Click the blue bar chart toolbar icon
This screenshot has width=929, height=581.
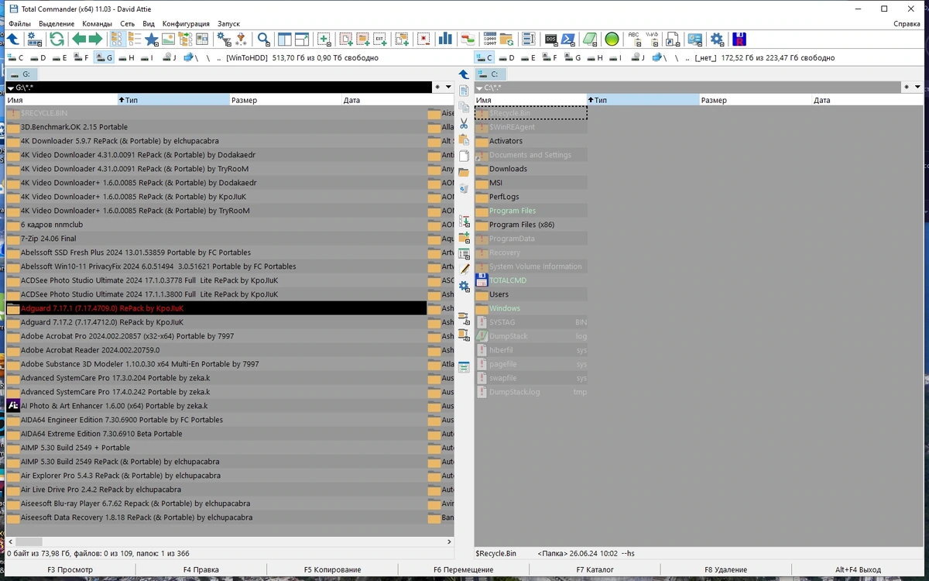(x=445, y=39)
